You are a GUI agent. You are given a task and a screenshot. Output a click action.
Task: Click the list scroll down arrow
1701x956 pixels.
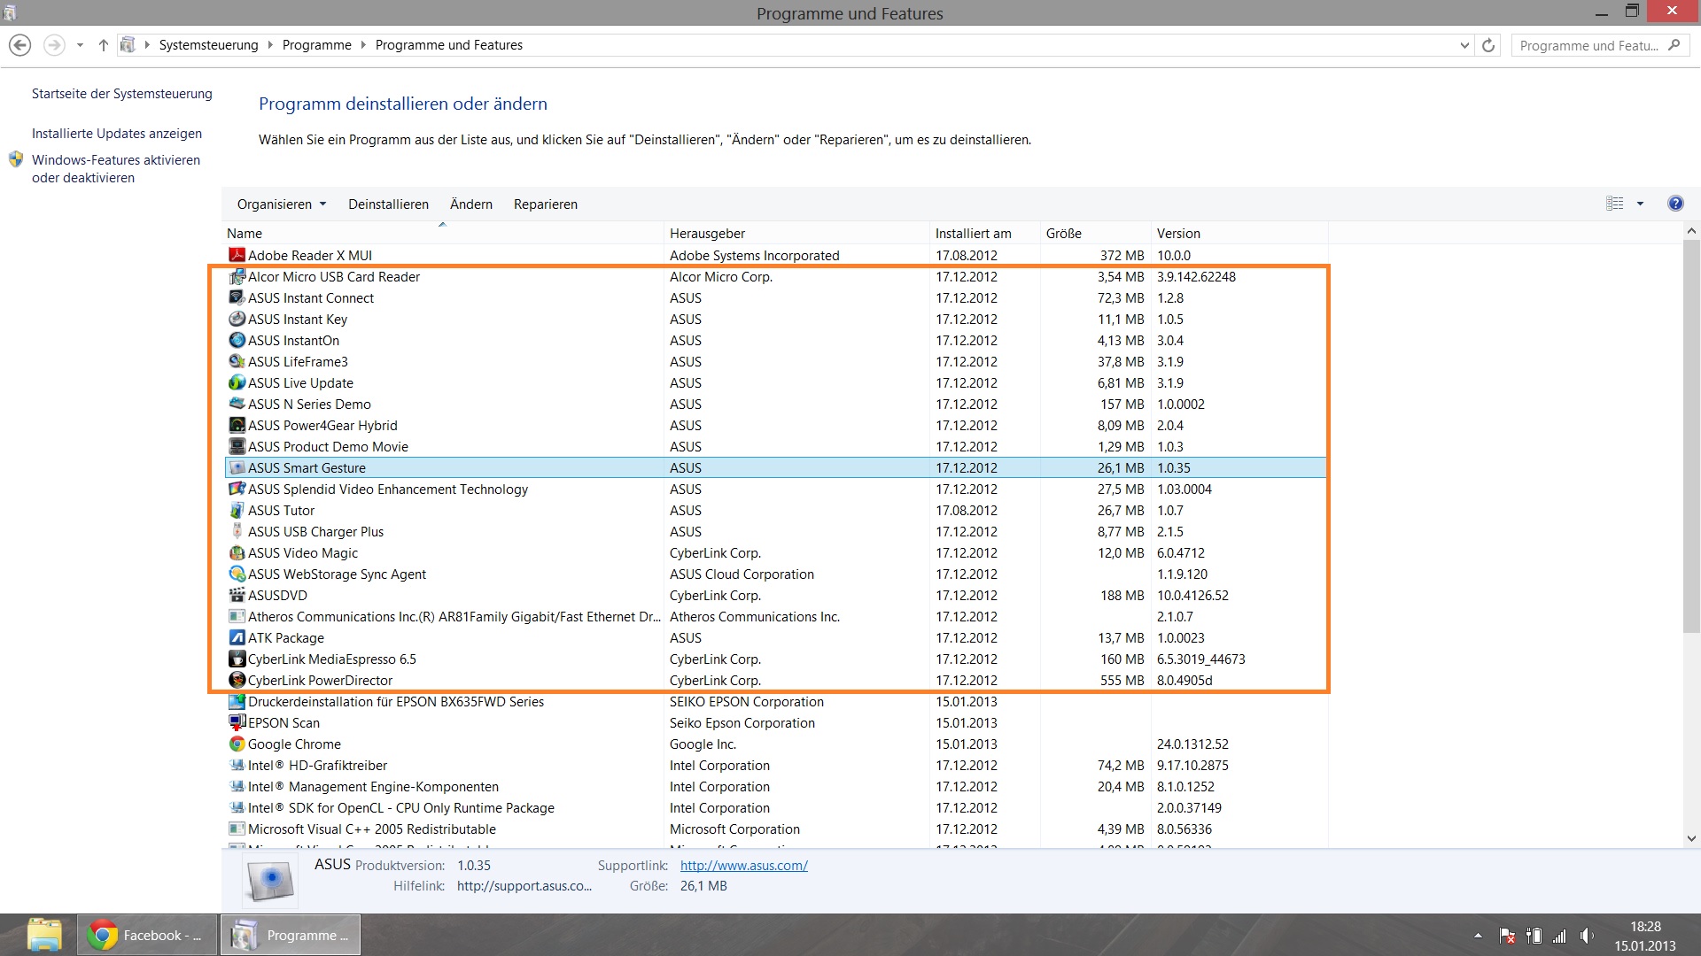pyautogui.click(x=1691, y=838)
